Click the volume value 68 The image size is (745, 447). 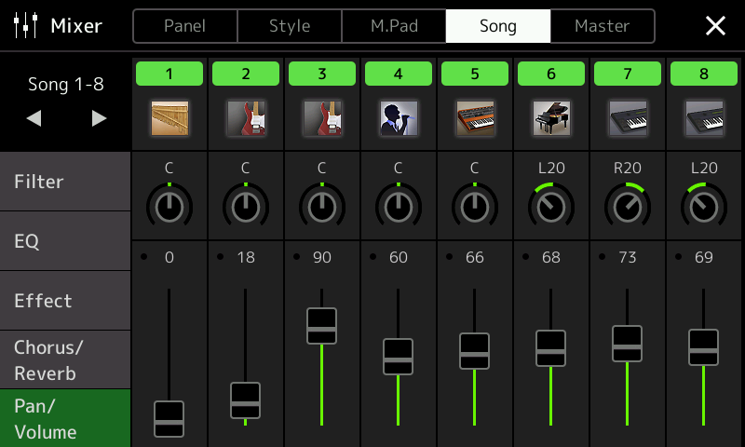click(551, 257)
